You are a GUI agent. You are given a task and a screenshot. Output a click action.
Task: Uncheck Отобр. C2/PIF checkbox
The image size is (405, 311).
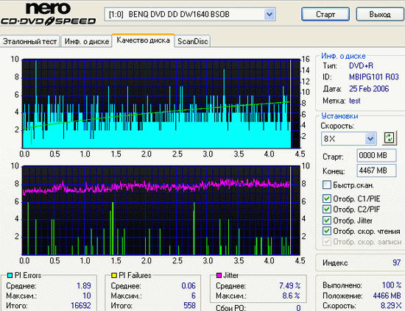point(327,209)
